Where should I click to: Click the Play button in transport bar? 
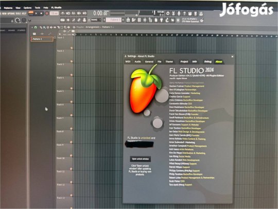(36, 13)
